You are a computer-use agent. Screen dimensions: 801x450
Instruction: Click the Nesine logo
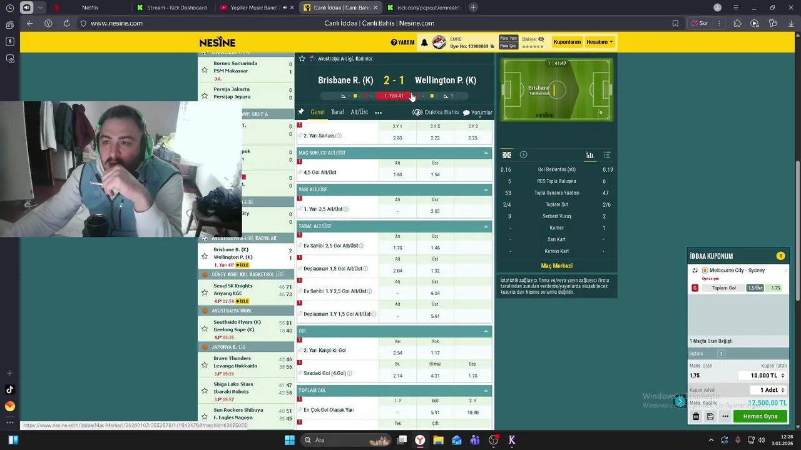point(217,42)
